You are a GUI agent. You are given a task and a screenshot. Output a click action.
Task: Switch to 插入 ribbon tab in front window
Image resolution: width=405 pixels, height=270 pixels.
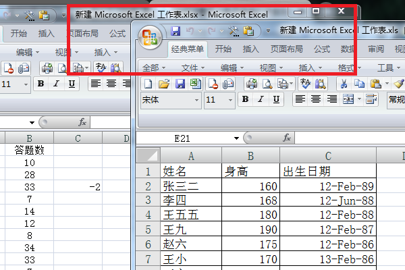coord(251,49)
